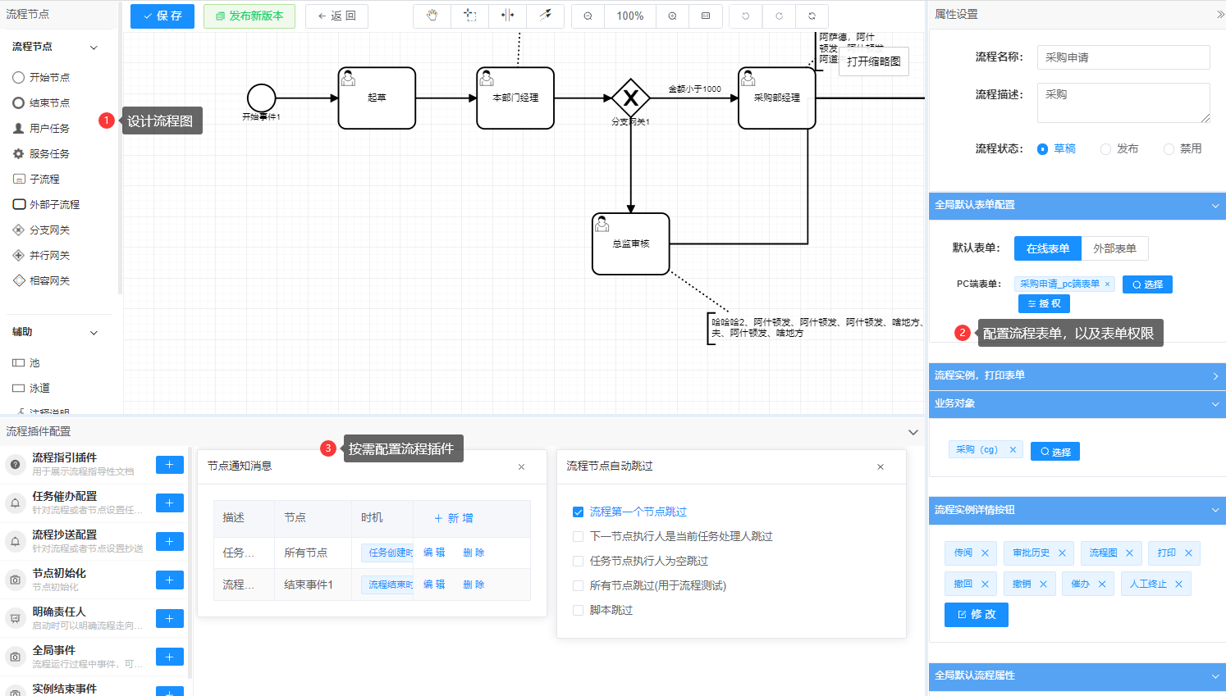The image size is (1226, 696).
Task: Pick the 并行网关 palette item
Action: tap(41, 255)
